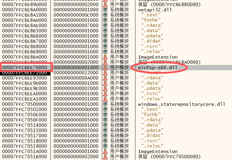The width and height of the screenshot is (232, 160).
Task: Click ".pdata" section at 00007FFC6EE9E000
Action: click(x=152, y=88)
